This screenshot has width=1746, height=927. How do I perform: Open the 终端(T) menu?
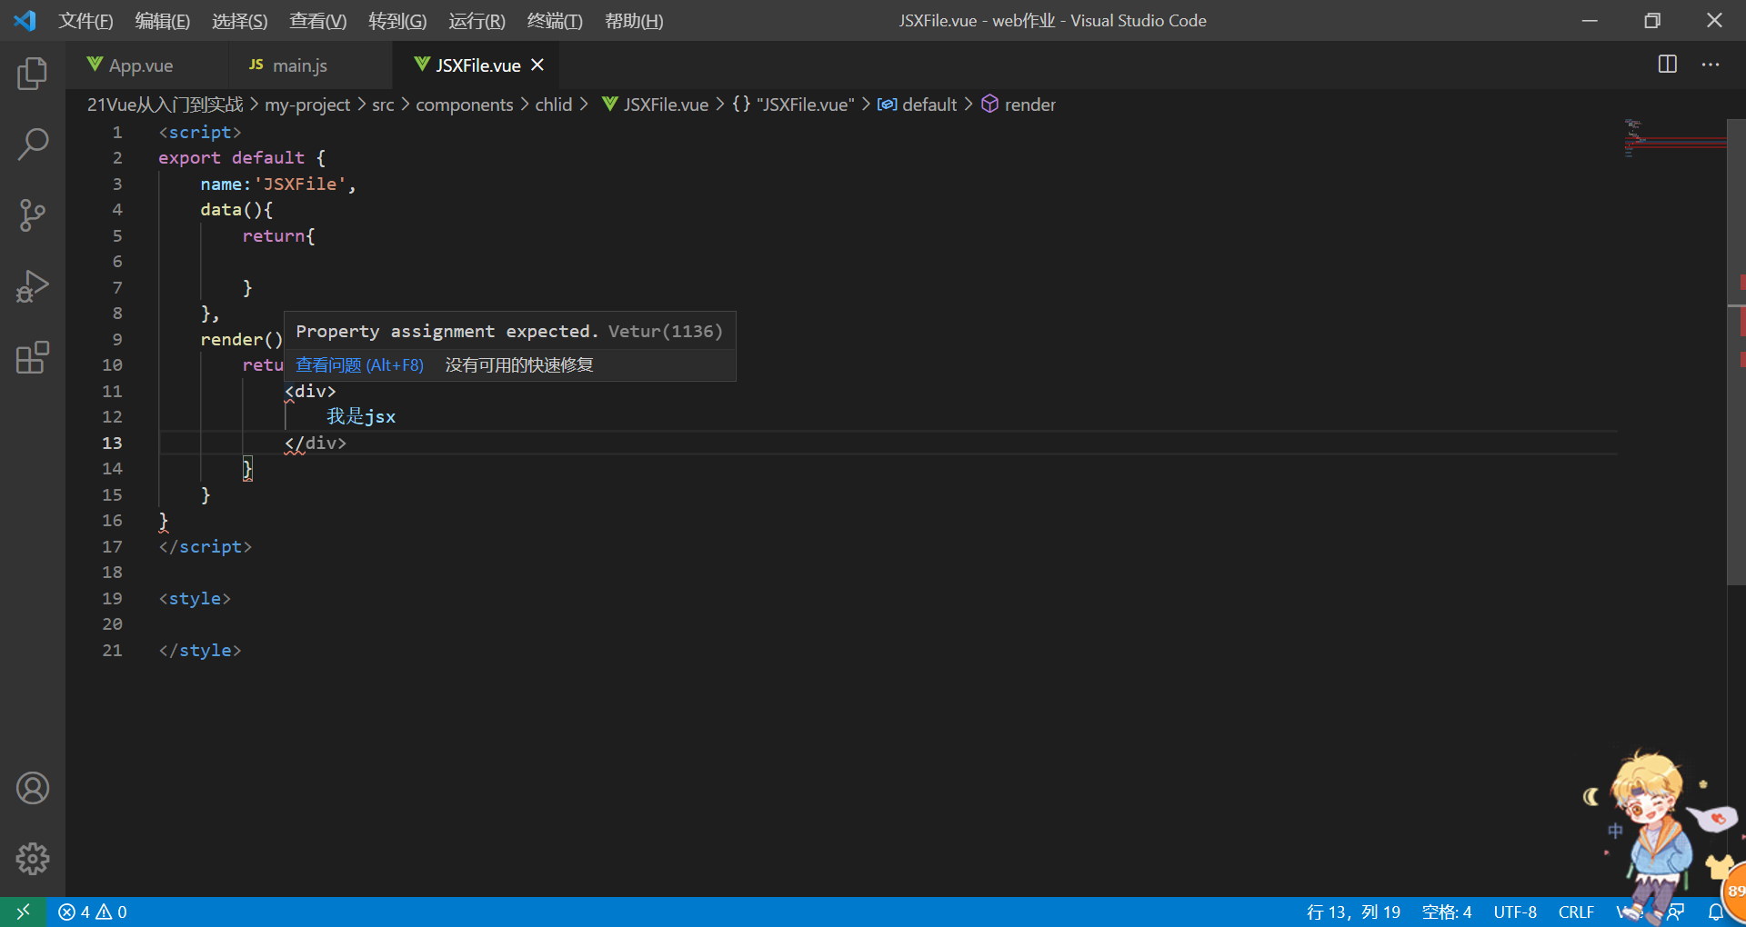pos(555,21)
